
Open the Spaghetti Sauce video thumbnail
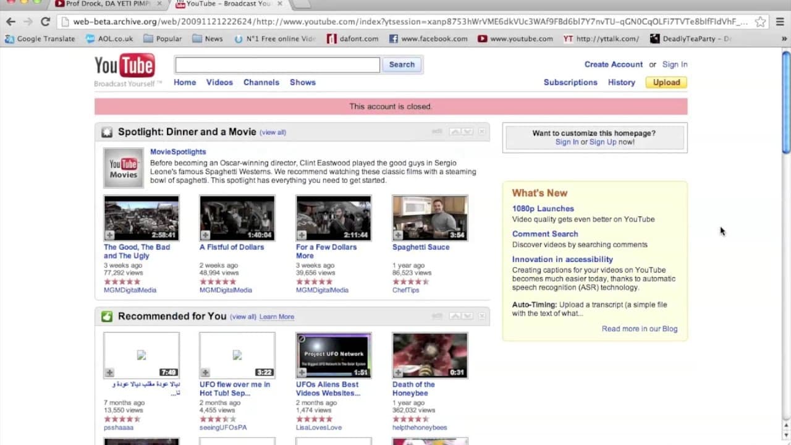(x=430, y=218)
